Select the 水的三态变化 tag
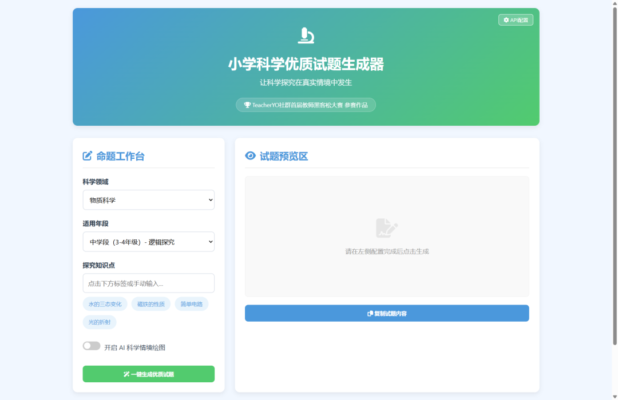This screenshot has width=618, height=400. pyautogui.click(x=105, y=303)
